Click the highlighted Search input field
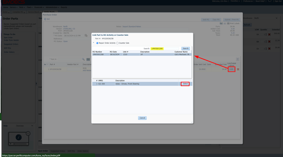 165,49
